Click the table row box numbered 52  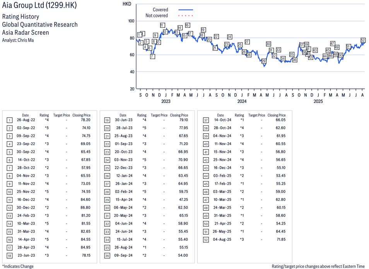pos(206,240)
